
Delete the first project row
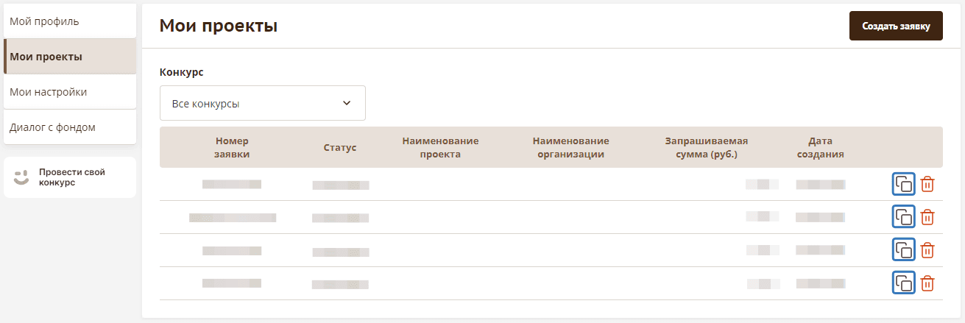point(927,184)
